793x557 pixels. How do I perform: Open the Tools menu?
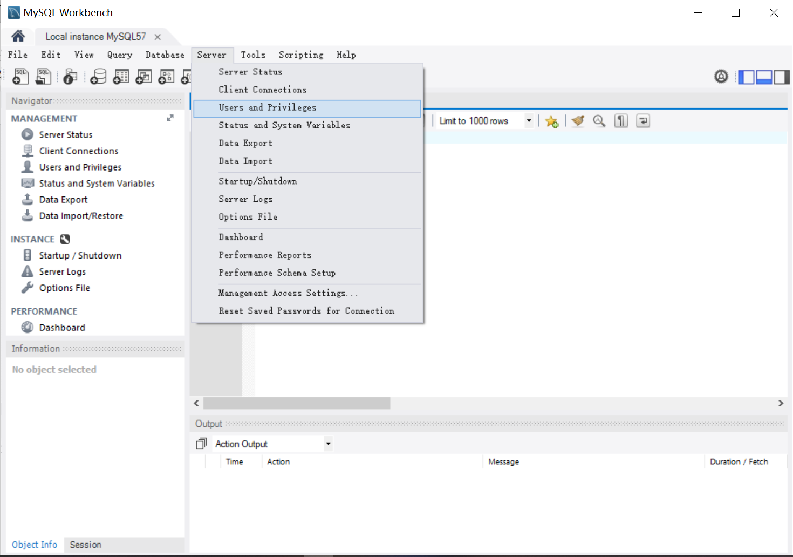253,55
